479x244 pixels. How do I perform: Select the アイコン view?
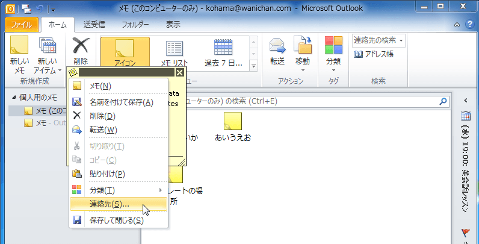125,51
